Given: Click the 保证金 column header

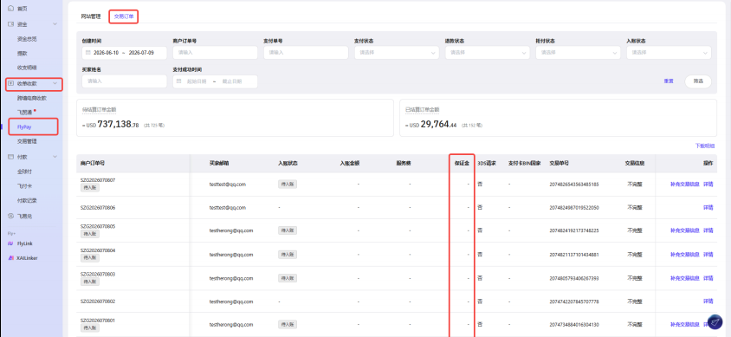Looking at the screenshot, I should [x=462, y=164].
